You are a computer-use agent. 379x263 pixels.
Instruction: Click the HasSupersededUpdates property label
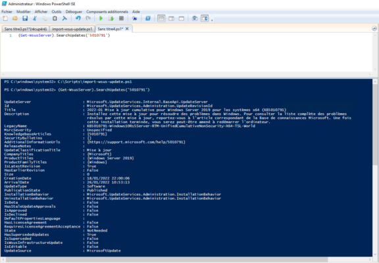coord(26,235)
